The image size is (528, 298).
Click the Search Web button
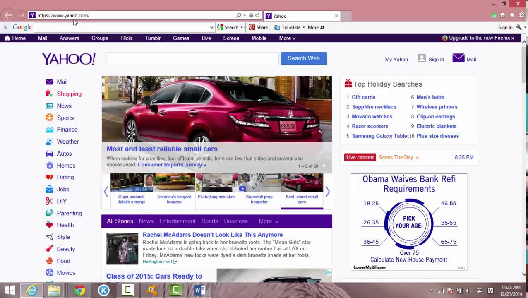[304, 58]
